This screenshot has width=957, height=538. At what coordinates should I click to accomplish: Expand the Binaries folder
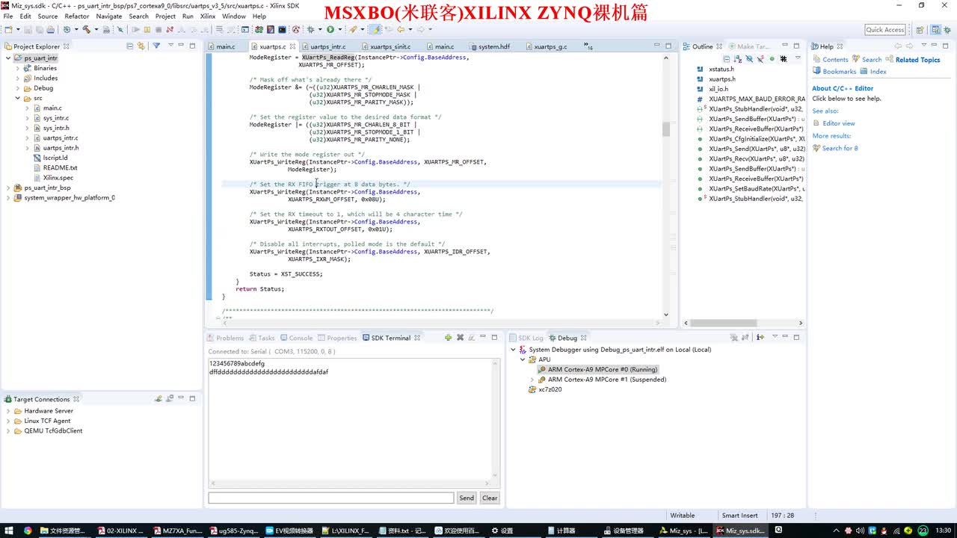[18, 68]
